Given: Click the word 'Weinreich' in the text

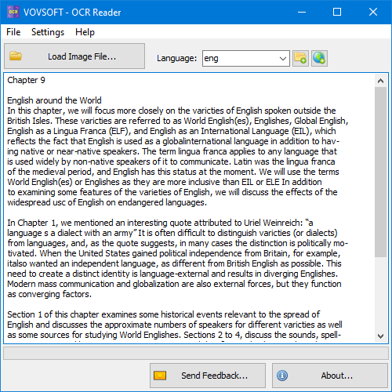Looking at the screenshot, I should (282, 223).
